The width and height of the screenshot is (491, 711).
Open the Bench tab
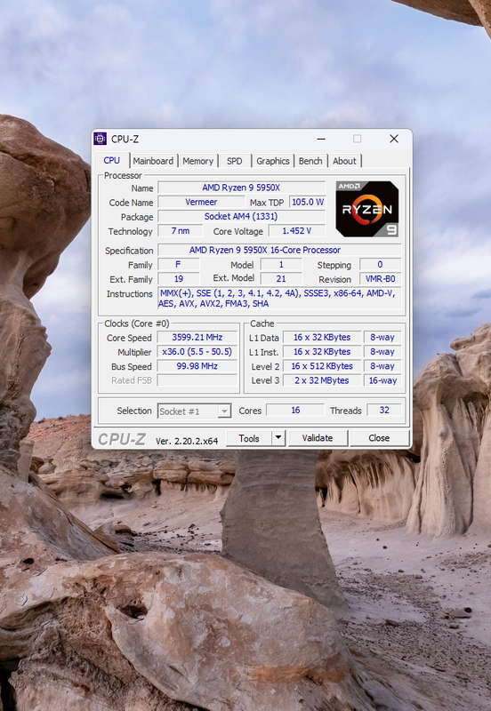(310, 161)
